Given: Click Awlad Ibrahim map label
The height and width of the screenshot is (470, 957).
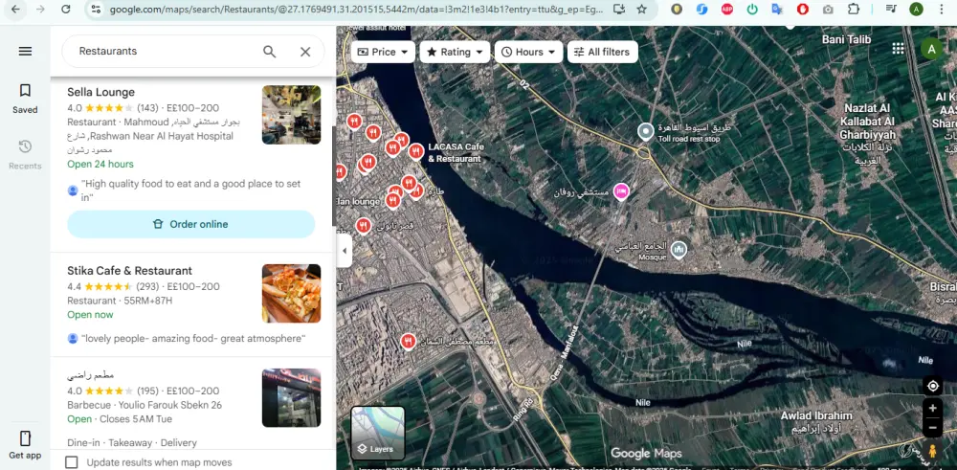Looking at the screenshot, I should coord(816,415).
